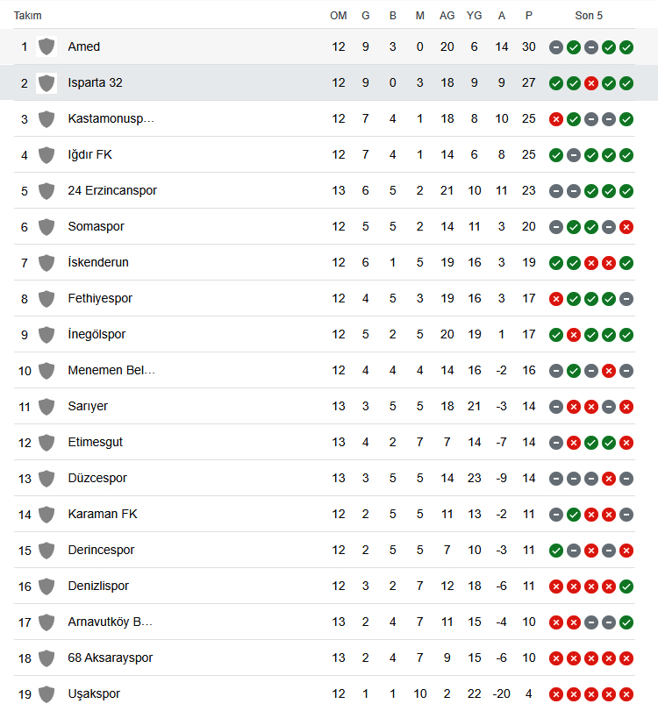The width and height of the screenshot is (658, 711).
Task: Click Arnavutköy's green win checkmark icon
Action: (x=626, y=622)
